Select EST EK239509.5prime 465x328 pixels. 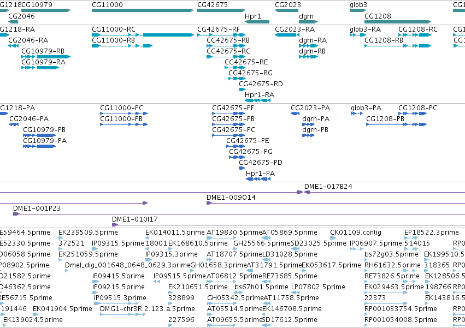[88, 233]
